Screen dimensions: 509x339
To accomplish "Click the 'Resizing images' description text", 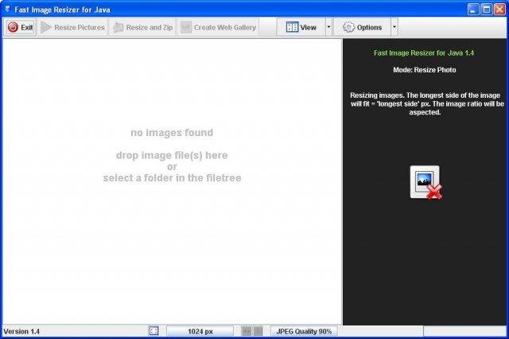I will coord(426,104).
